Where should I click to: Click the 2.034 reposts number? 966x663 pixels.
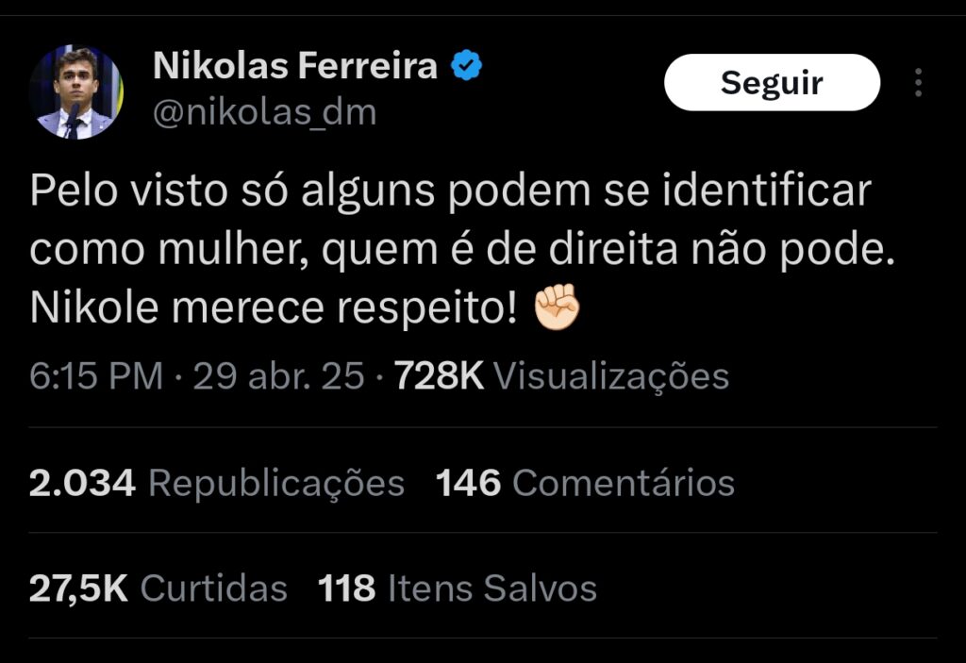click(83, 483)
